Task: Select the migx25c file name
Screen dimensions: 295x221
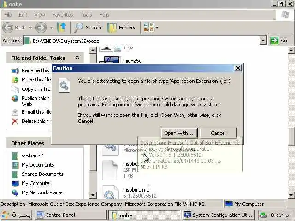Action: click(x=132, y=61)
